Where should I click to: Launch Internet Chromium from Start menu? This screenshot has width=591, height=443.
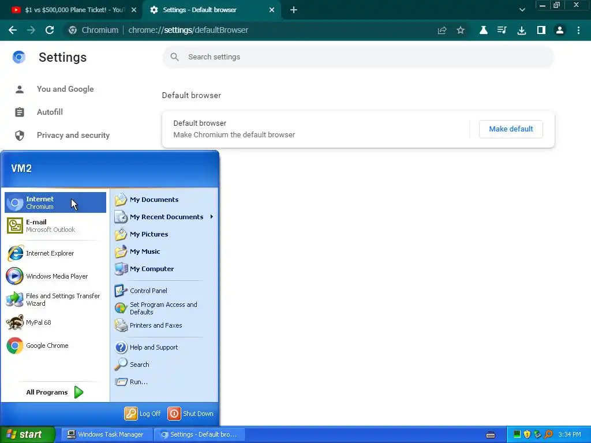(x=55, y=202)
